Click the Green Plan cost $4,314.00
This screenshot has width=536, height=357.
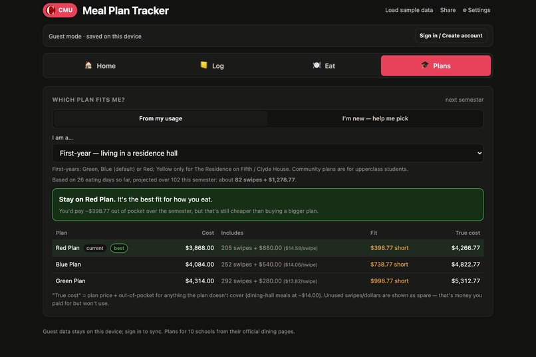(200, 281)
